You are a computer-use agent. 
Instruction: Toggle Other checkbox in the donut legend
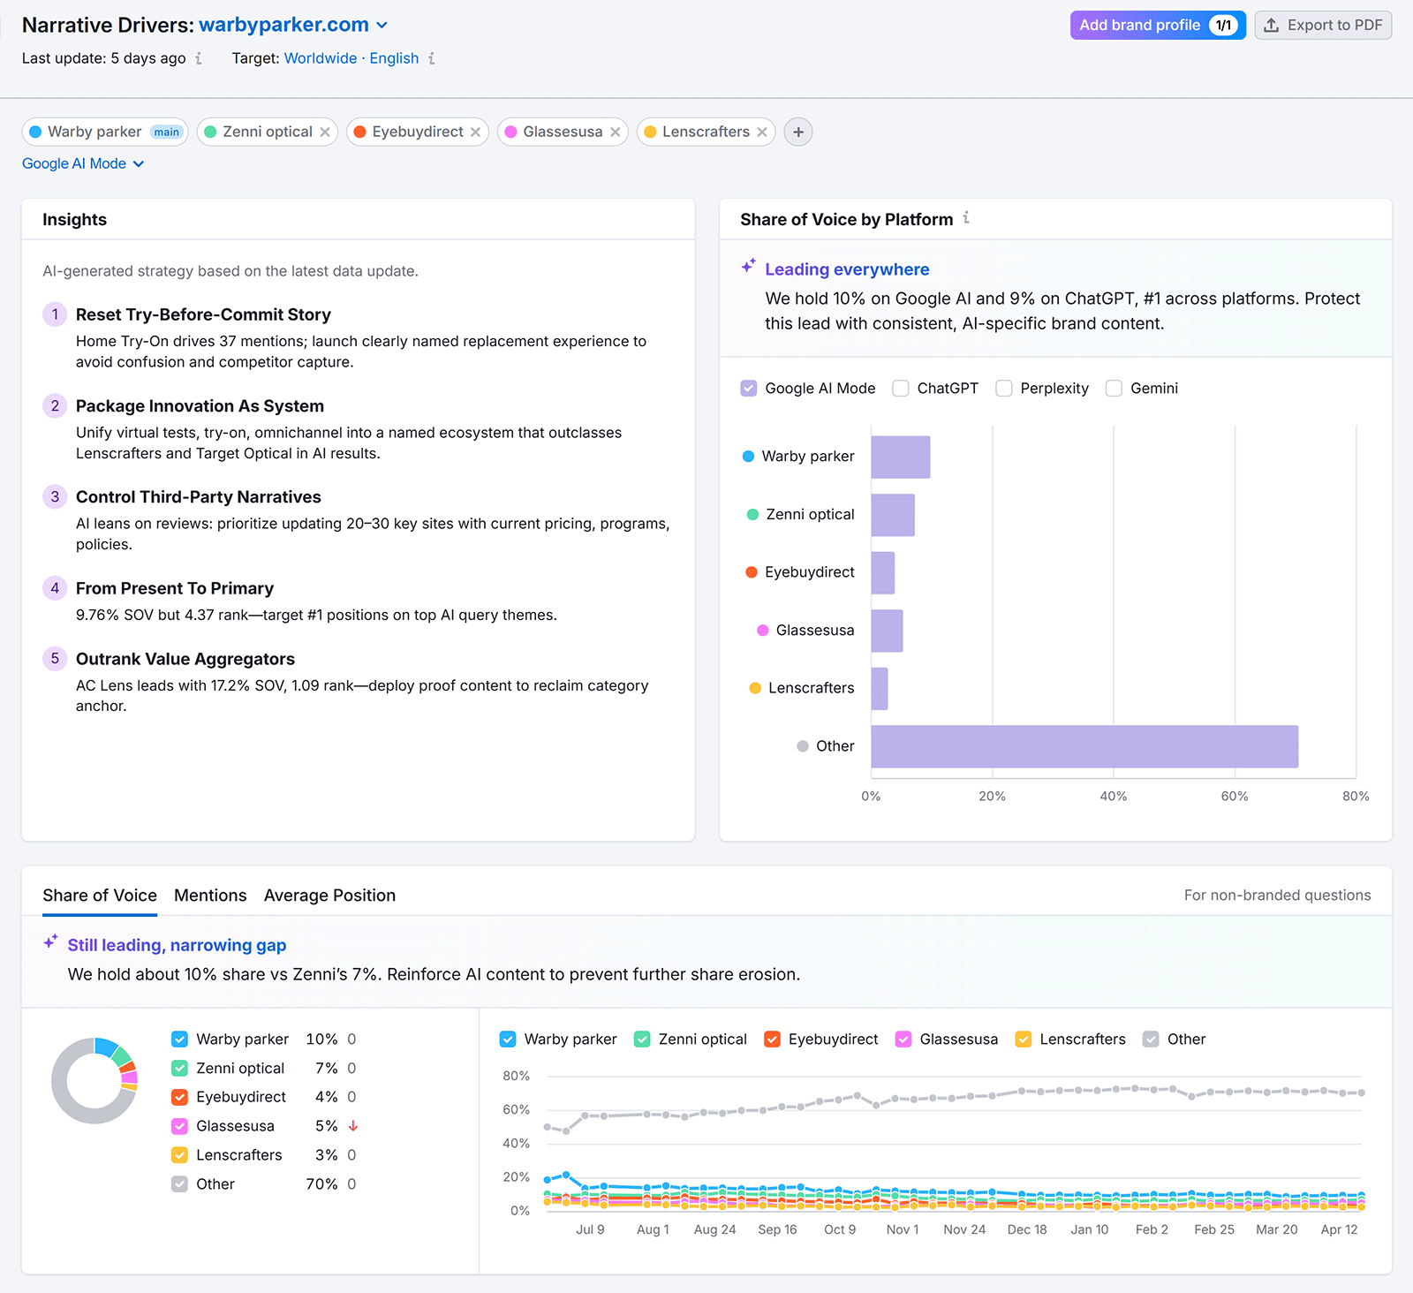tap(179, 1184)
